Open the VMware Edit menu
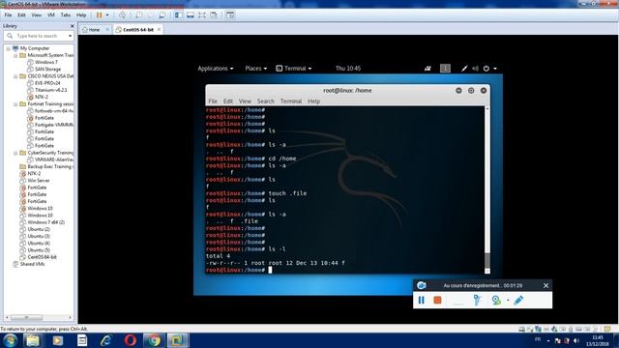Viewport: 619px width, 348px height. coord(21,15)
